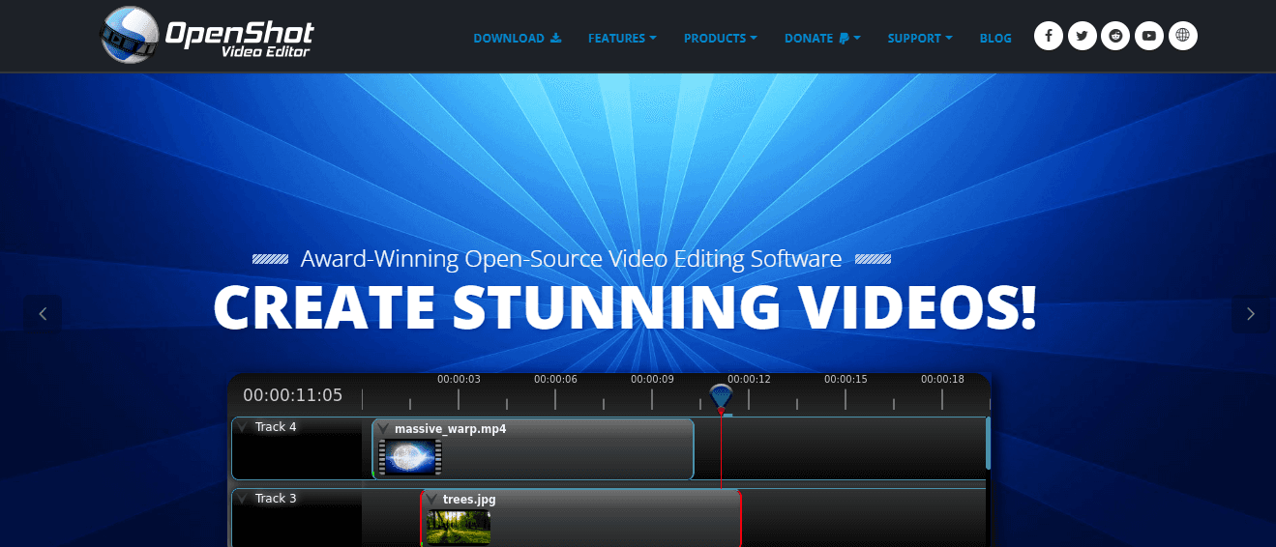Click the timeline vertical scrollbar
This screenshot has width=1276, height=547.
(988, 443)
